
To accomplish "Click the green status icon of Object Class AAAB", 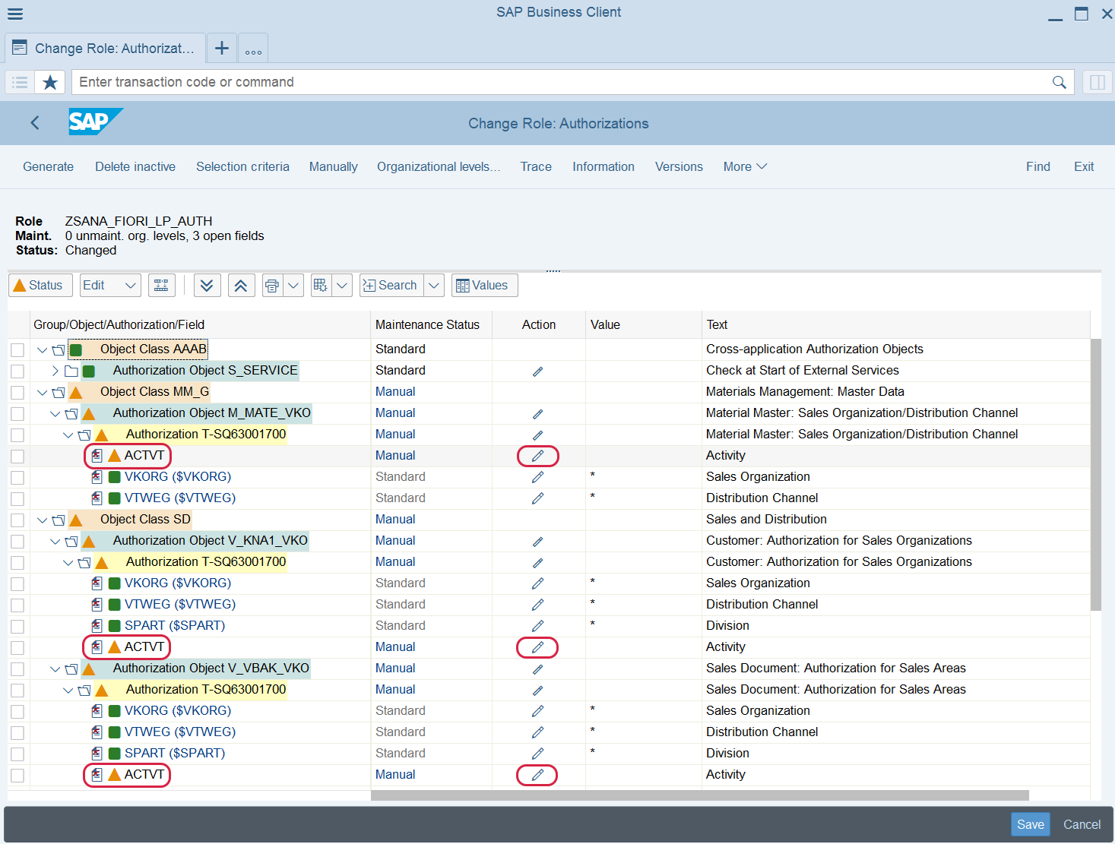I will [x=76, y=349].
